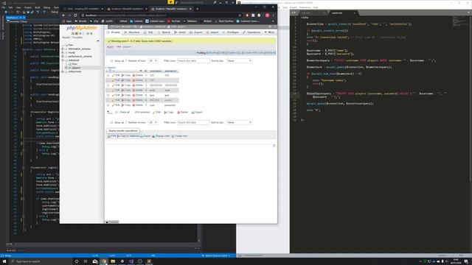This screenshot has height=265, width=472.
Task: Toggle the upper Show all checkbox
Action: (x=111, y=61)
